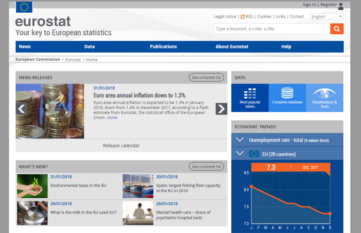The width and height of the screenshot is (361, 233).
Task: Expand the Unemployment rate indicator chevron
Action: [x=240, y=140]
